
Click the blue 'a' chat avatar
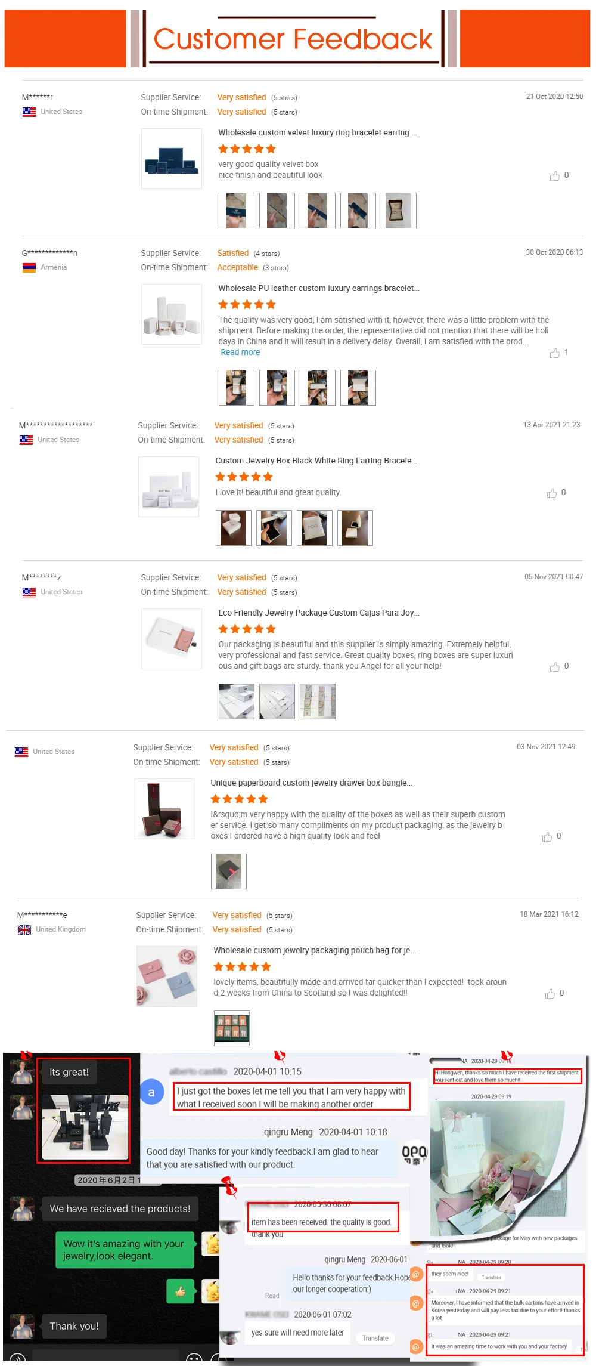click(x=151, y=1093)
